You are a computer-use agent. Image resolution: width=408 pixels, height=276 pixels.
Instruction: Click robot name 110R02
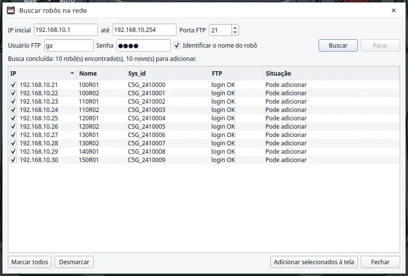[x=89, y=110]
